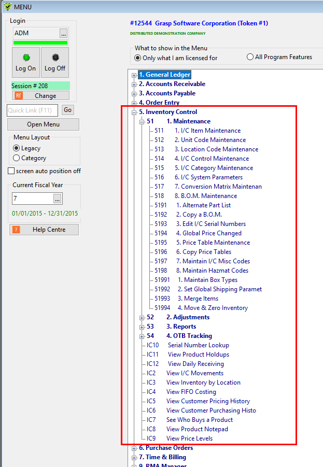
Task: Open 516 I/C System Parameters
Action: coord(199,177)
